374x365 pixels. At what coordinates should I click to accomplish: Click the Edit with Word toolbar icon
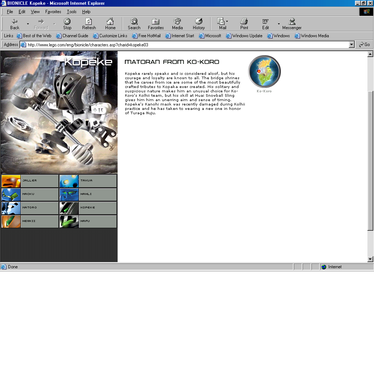[266, 22]
